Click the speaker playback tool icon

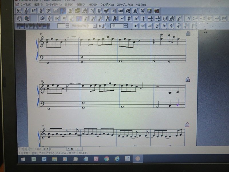point(157,11)
